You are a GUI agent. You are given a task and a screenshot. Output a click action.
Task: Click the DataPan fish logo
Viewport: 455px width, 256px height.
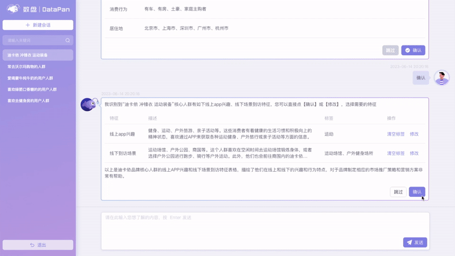pos(13,9)
